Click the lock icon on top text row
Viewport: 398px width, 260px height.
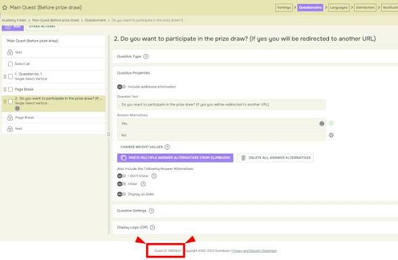pyautogui.click(x=10, y=52)
